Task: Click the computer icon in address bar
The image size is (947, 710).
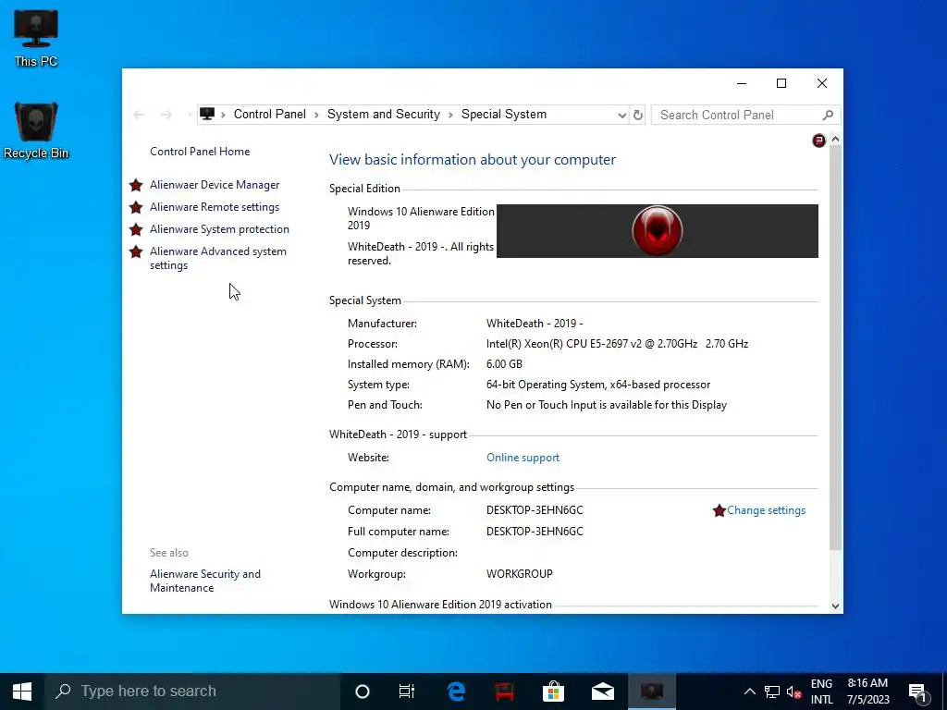Action: tap(207, 114)
